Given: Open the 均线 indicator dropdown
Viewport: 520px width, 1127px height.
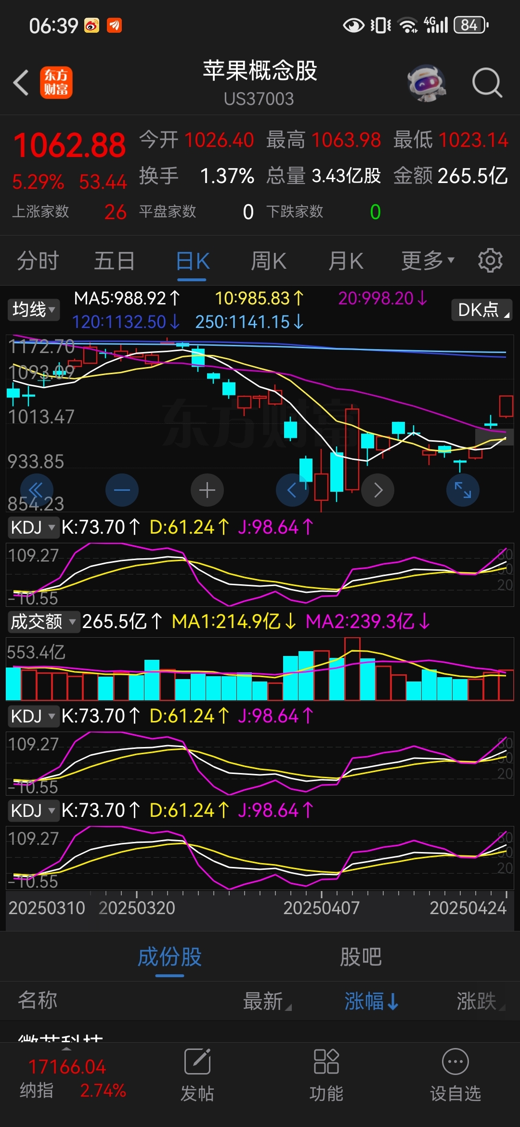Looking at the screenshot, I should (34, 309).
